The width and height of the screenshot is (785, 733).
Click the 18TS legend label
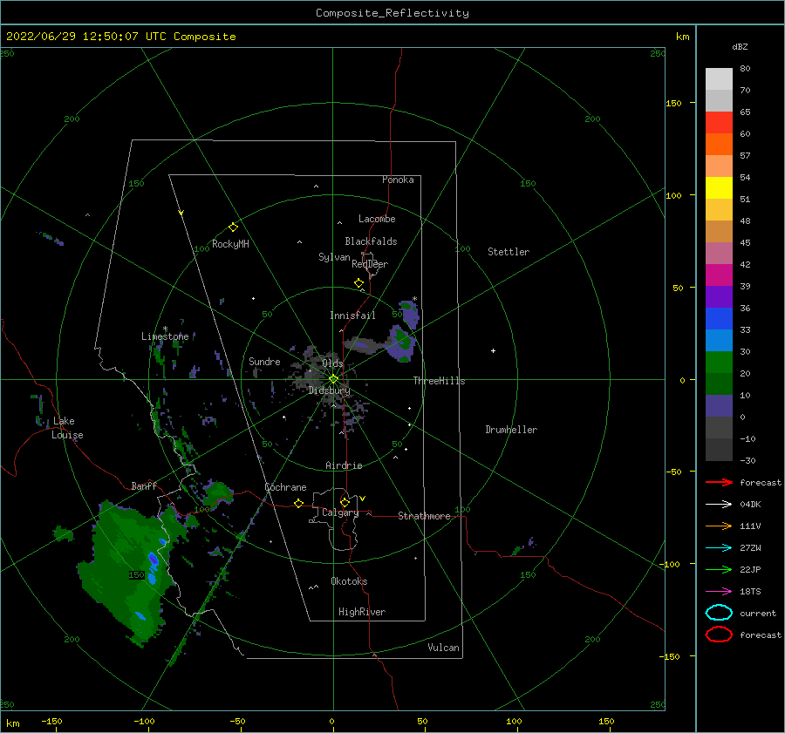point(750,592)
